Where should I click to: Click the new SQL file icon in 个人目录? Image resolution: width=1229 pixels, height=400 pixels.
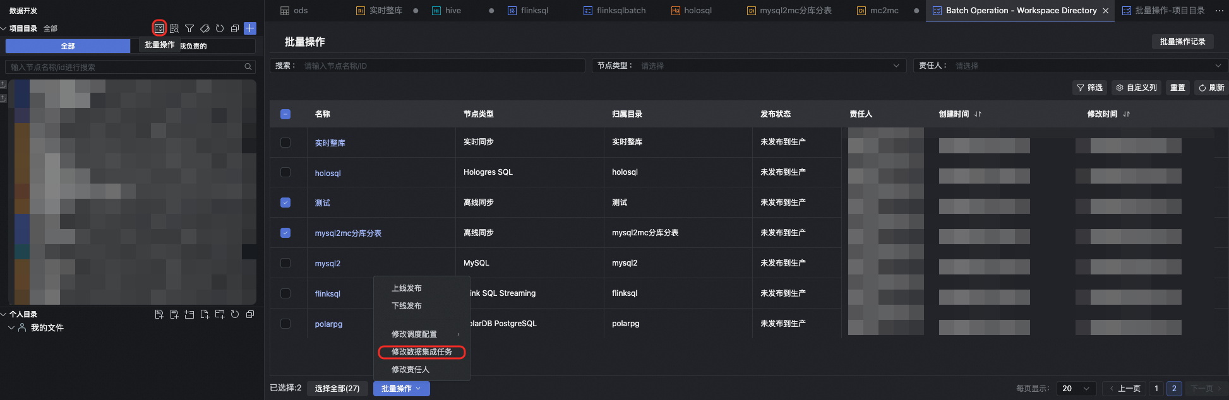click(159, 314)
